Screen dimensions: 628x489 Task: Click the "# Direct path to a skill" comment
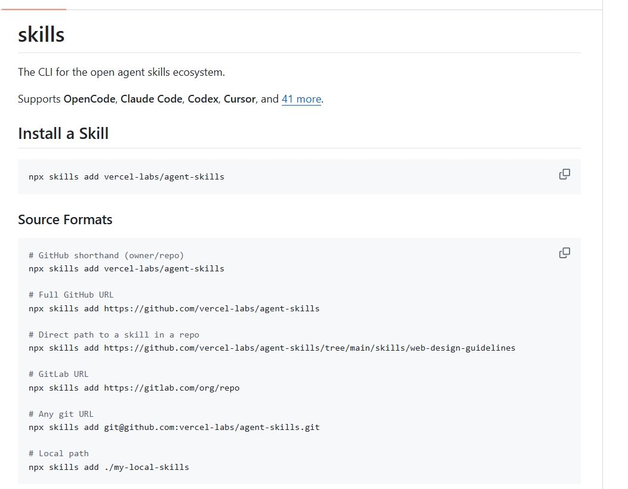coord(114,335)
